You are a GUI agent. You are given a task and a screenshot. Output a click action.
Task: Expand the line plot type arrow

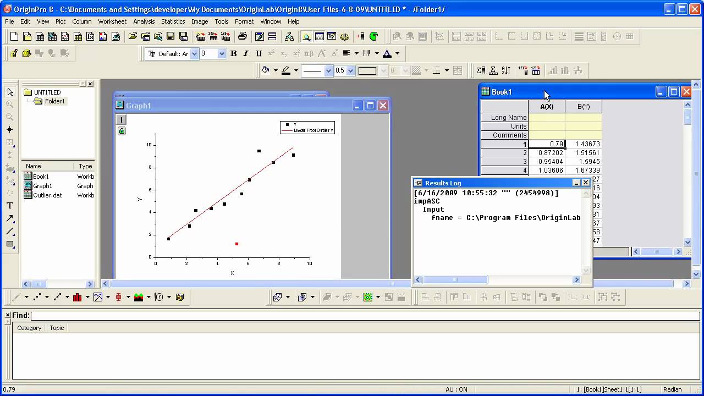(x=26, y=297)
